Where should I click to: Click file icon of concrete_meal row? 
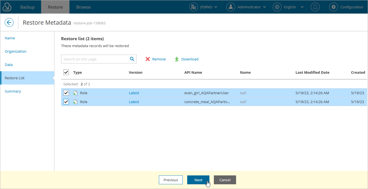(75, 102)
